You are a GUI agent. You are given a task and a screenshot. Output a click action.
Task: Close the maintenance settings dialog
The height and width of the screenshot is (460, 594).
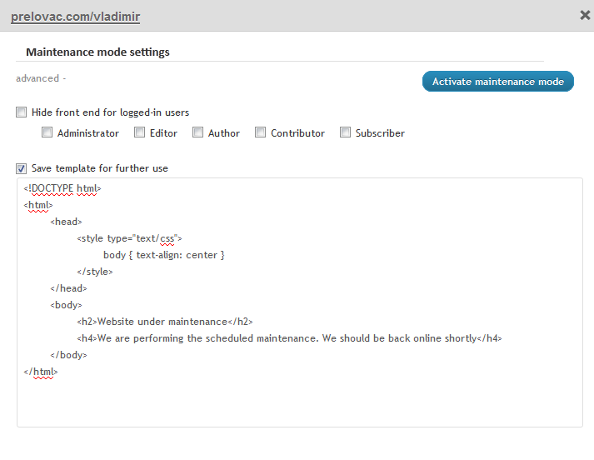(585, 15)
